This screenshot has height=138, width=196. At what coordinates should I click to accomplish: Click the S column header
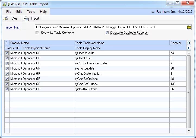coord(6,43)
